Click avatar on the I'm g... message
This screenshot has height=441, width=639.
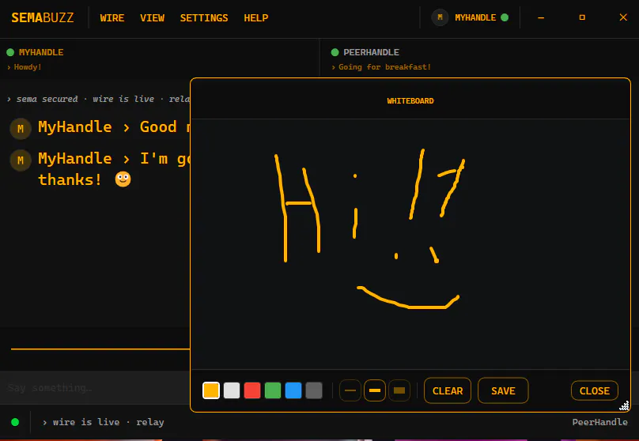(x=21, y=160)
